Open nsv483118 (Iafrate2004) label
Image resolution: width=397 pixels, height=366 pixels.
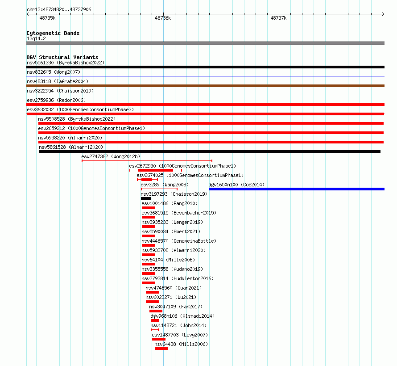(58, 81)
